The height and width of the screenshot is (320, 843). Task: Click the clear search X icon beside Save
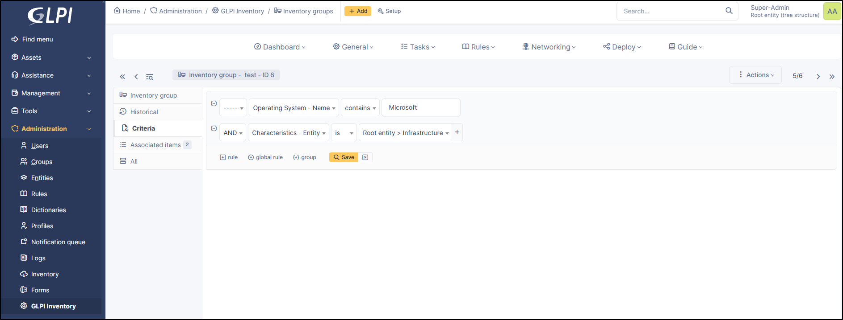click(365, 157)
